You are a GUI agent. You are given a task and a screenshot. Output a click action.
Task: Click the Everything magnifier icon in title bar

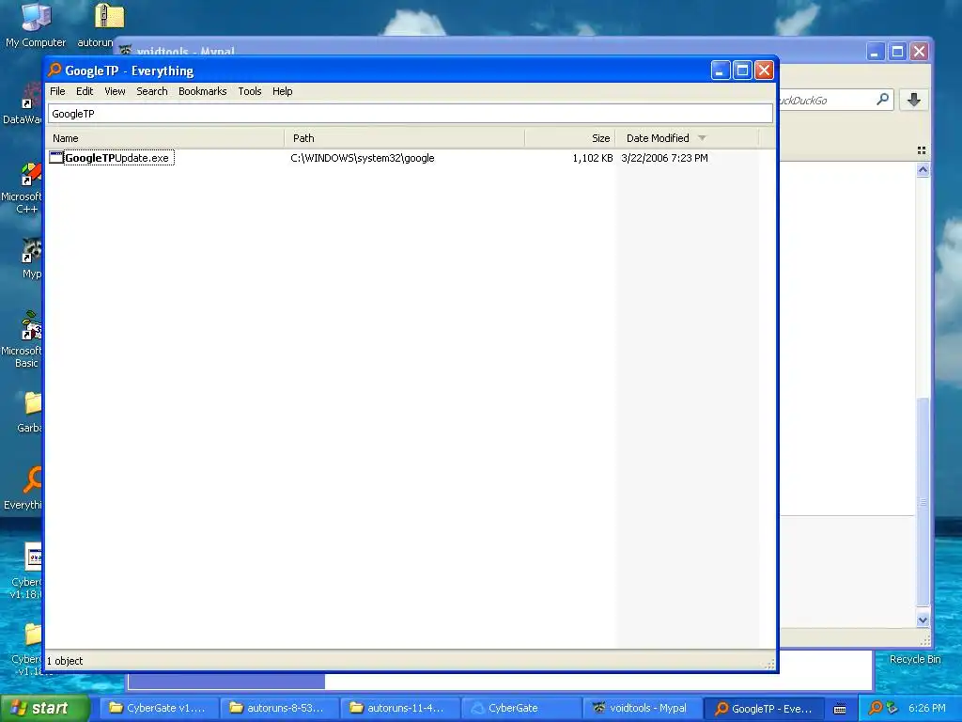coord(55,70)
